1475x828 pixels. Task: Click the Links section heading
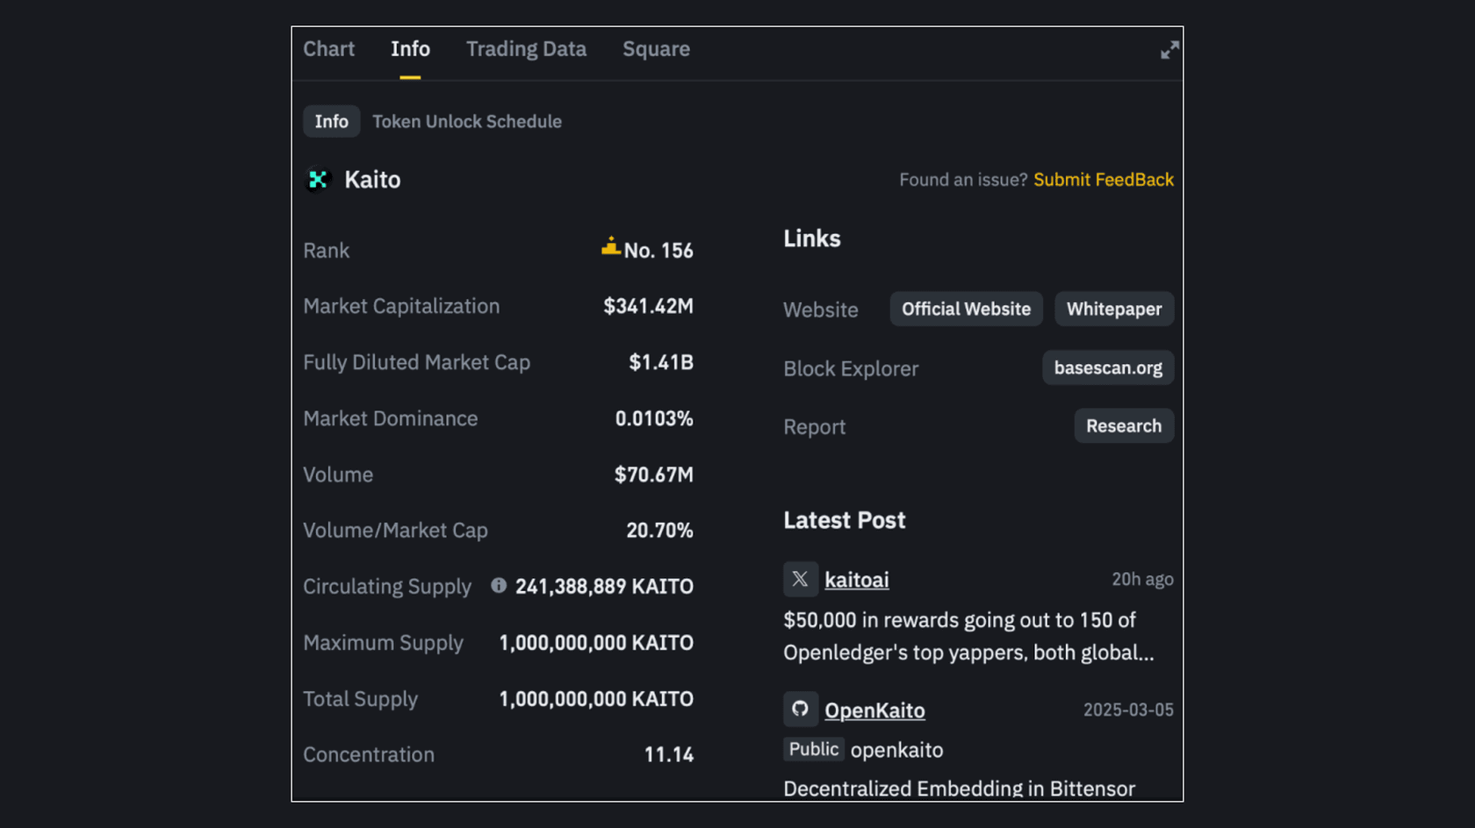click(812, 239)
